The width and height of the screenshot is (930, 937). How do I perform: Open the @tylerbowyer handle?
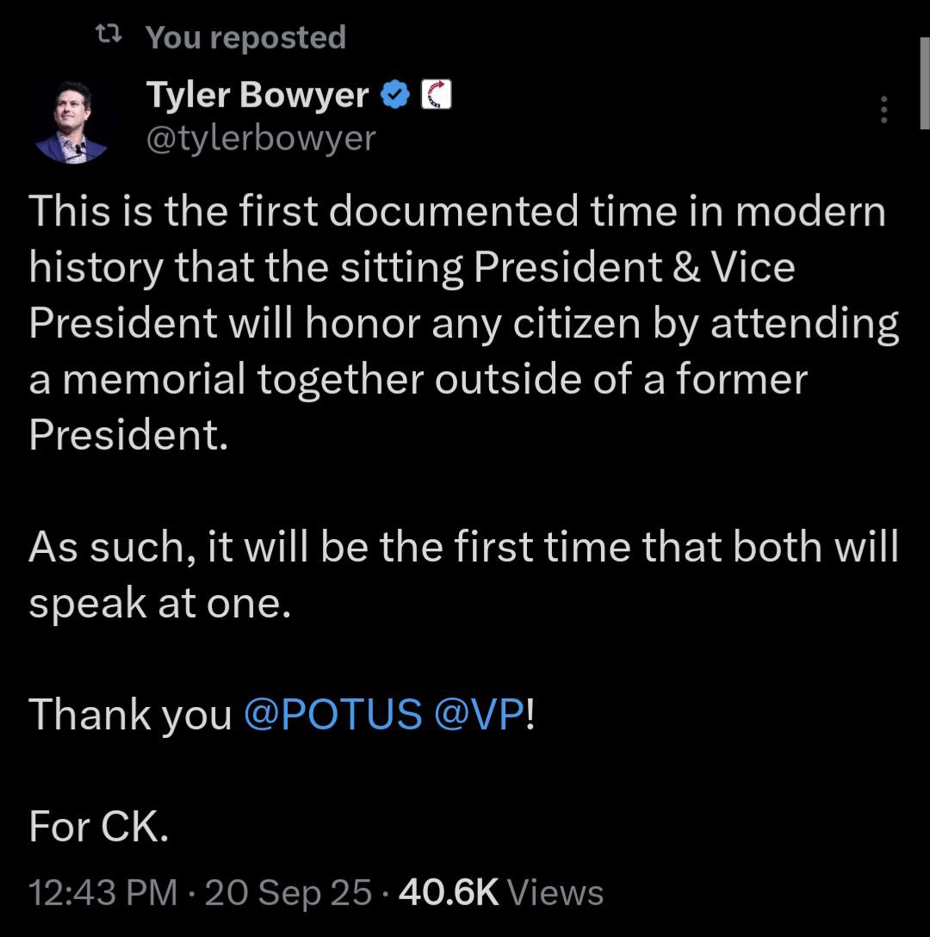(262, 138)
